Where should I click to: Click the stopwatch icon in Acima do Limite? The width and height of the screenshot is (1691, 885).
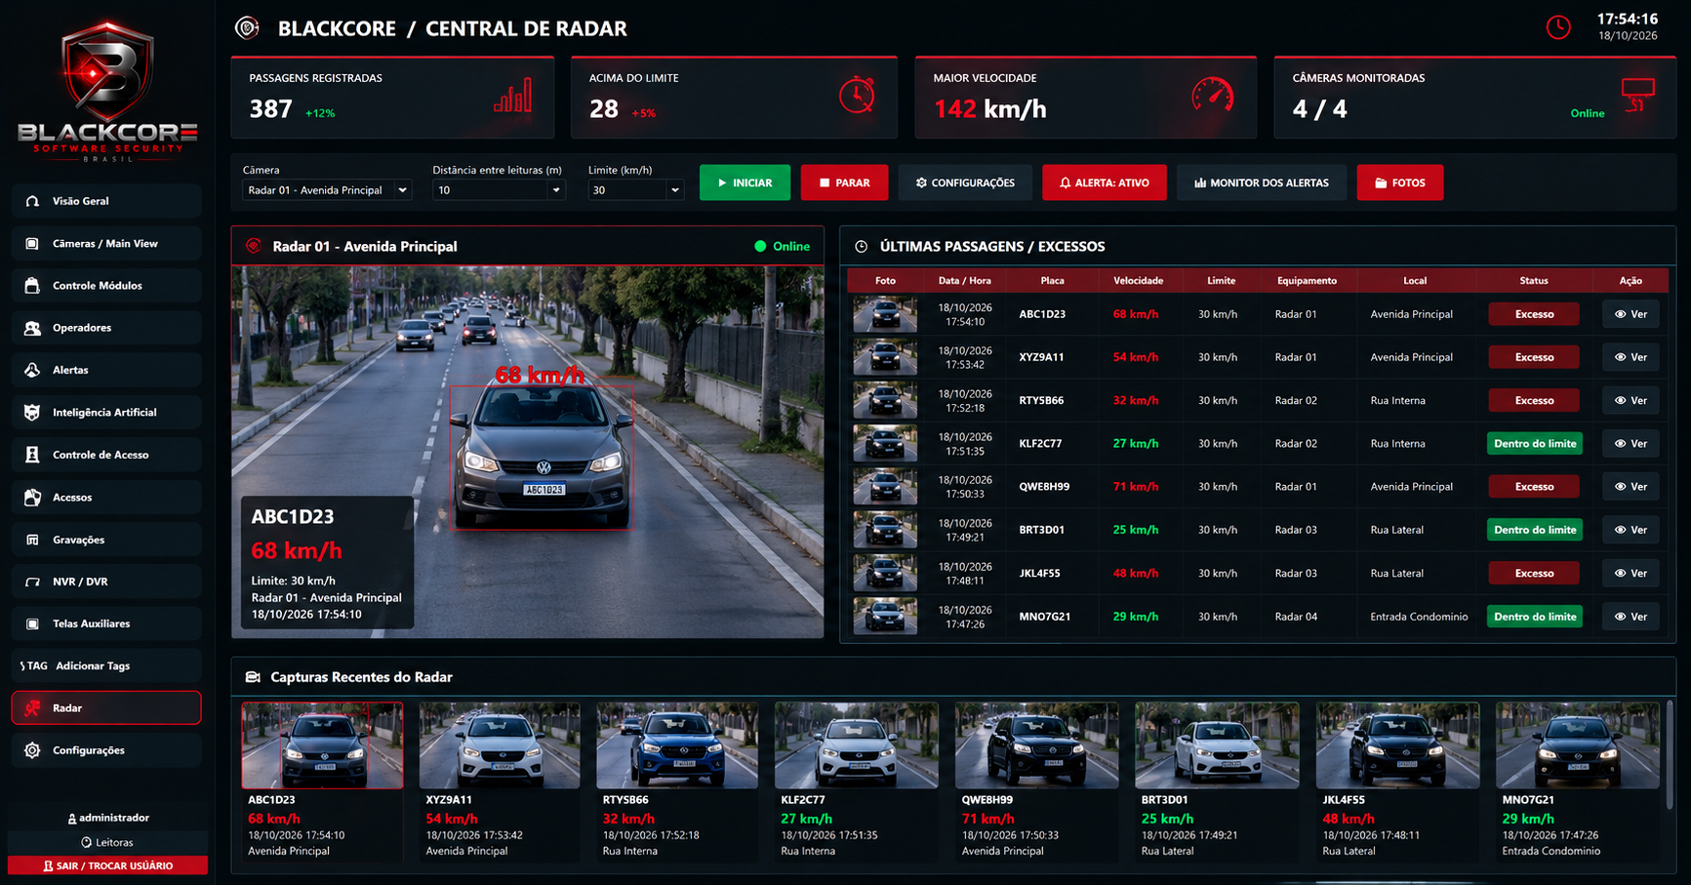[857, 95]
